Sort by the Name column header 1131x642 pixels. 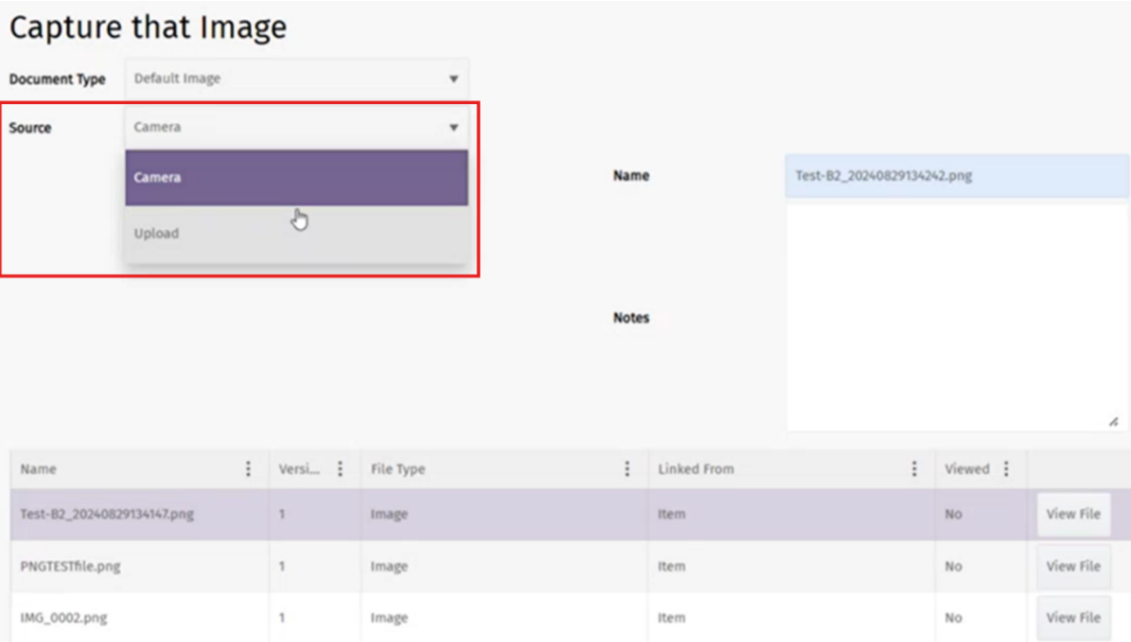tap(38, 469)
